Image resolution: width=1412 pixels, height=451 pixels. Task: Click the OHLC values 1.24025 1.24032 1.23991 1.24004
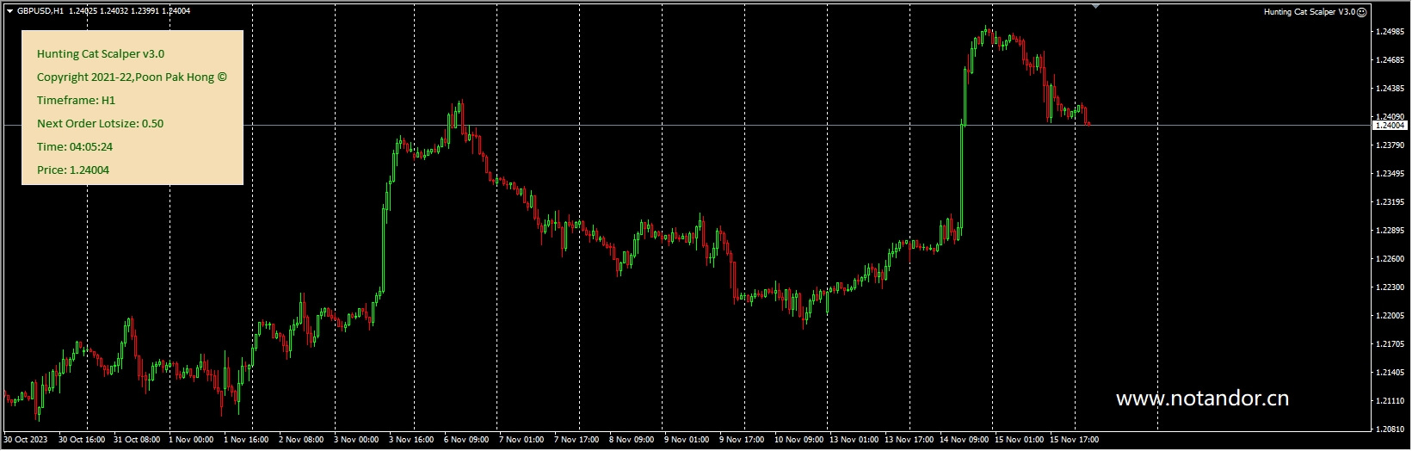(130, 11)
